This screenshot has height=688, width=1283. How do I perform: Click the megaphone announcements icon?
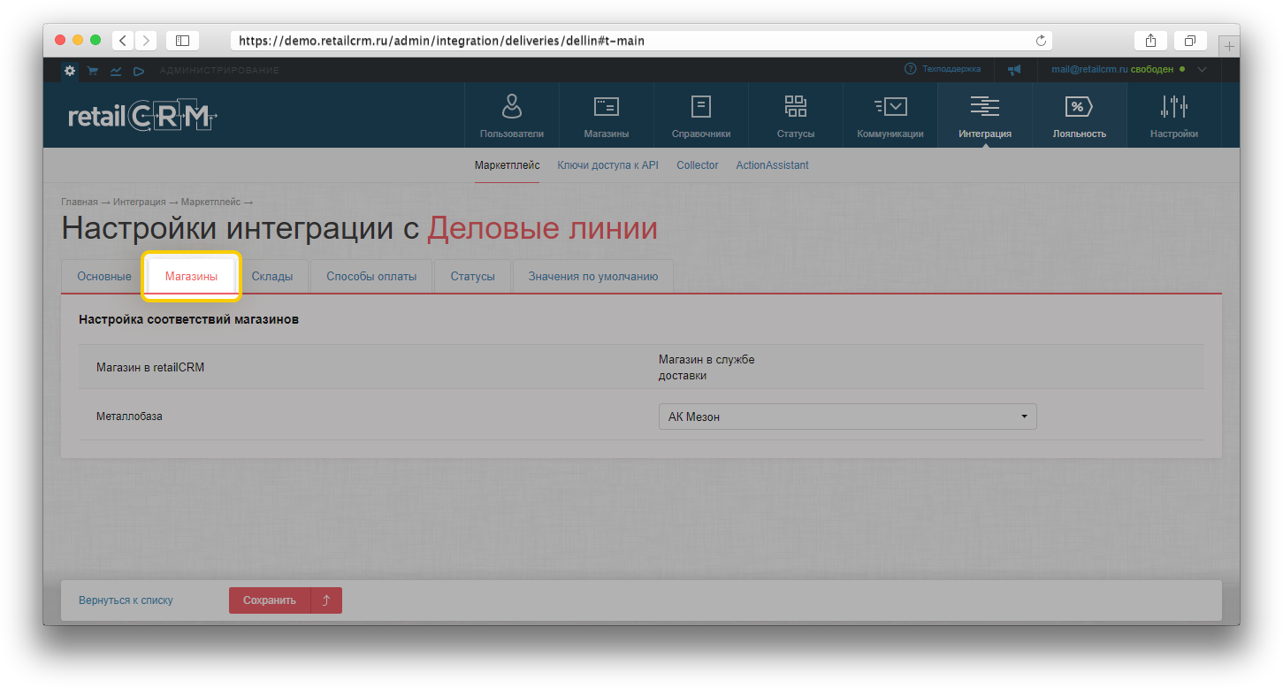(x=1014, y=69)
